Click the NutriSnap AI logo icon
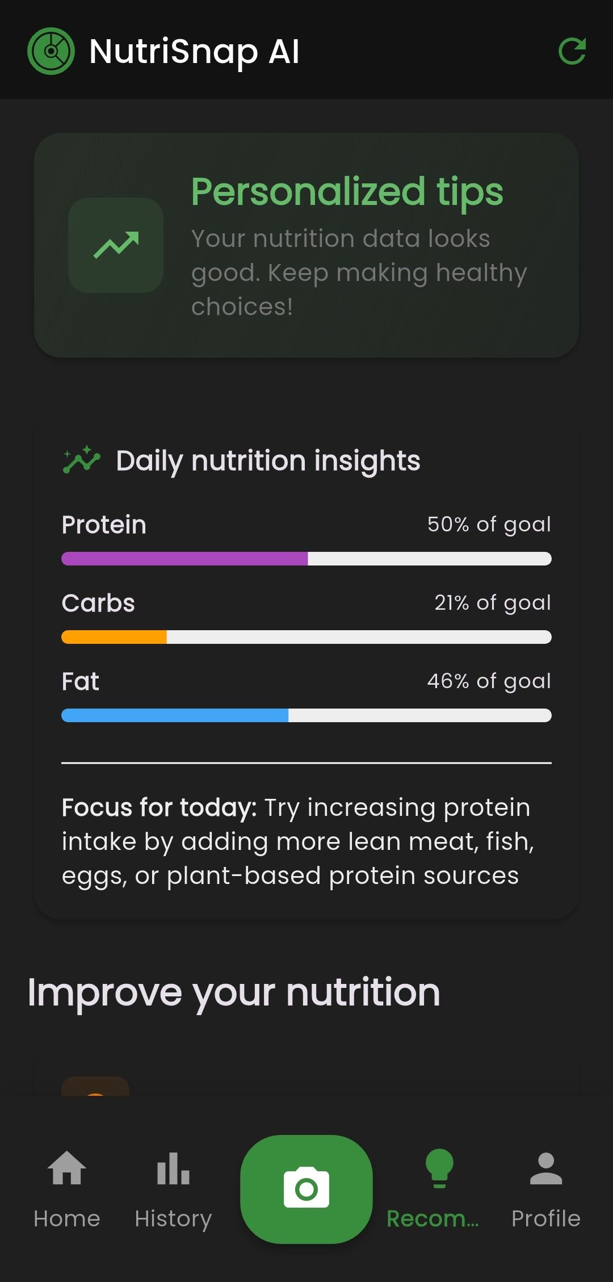Image resolution: width=613 pixels, height=1282 pixels. coord(51,51)
